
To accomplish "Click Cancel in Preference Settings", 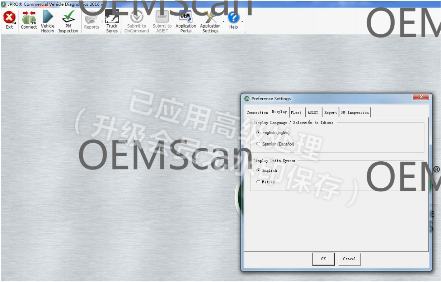I will click(349, 259).
